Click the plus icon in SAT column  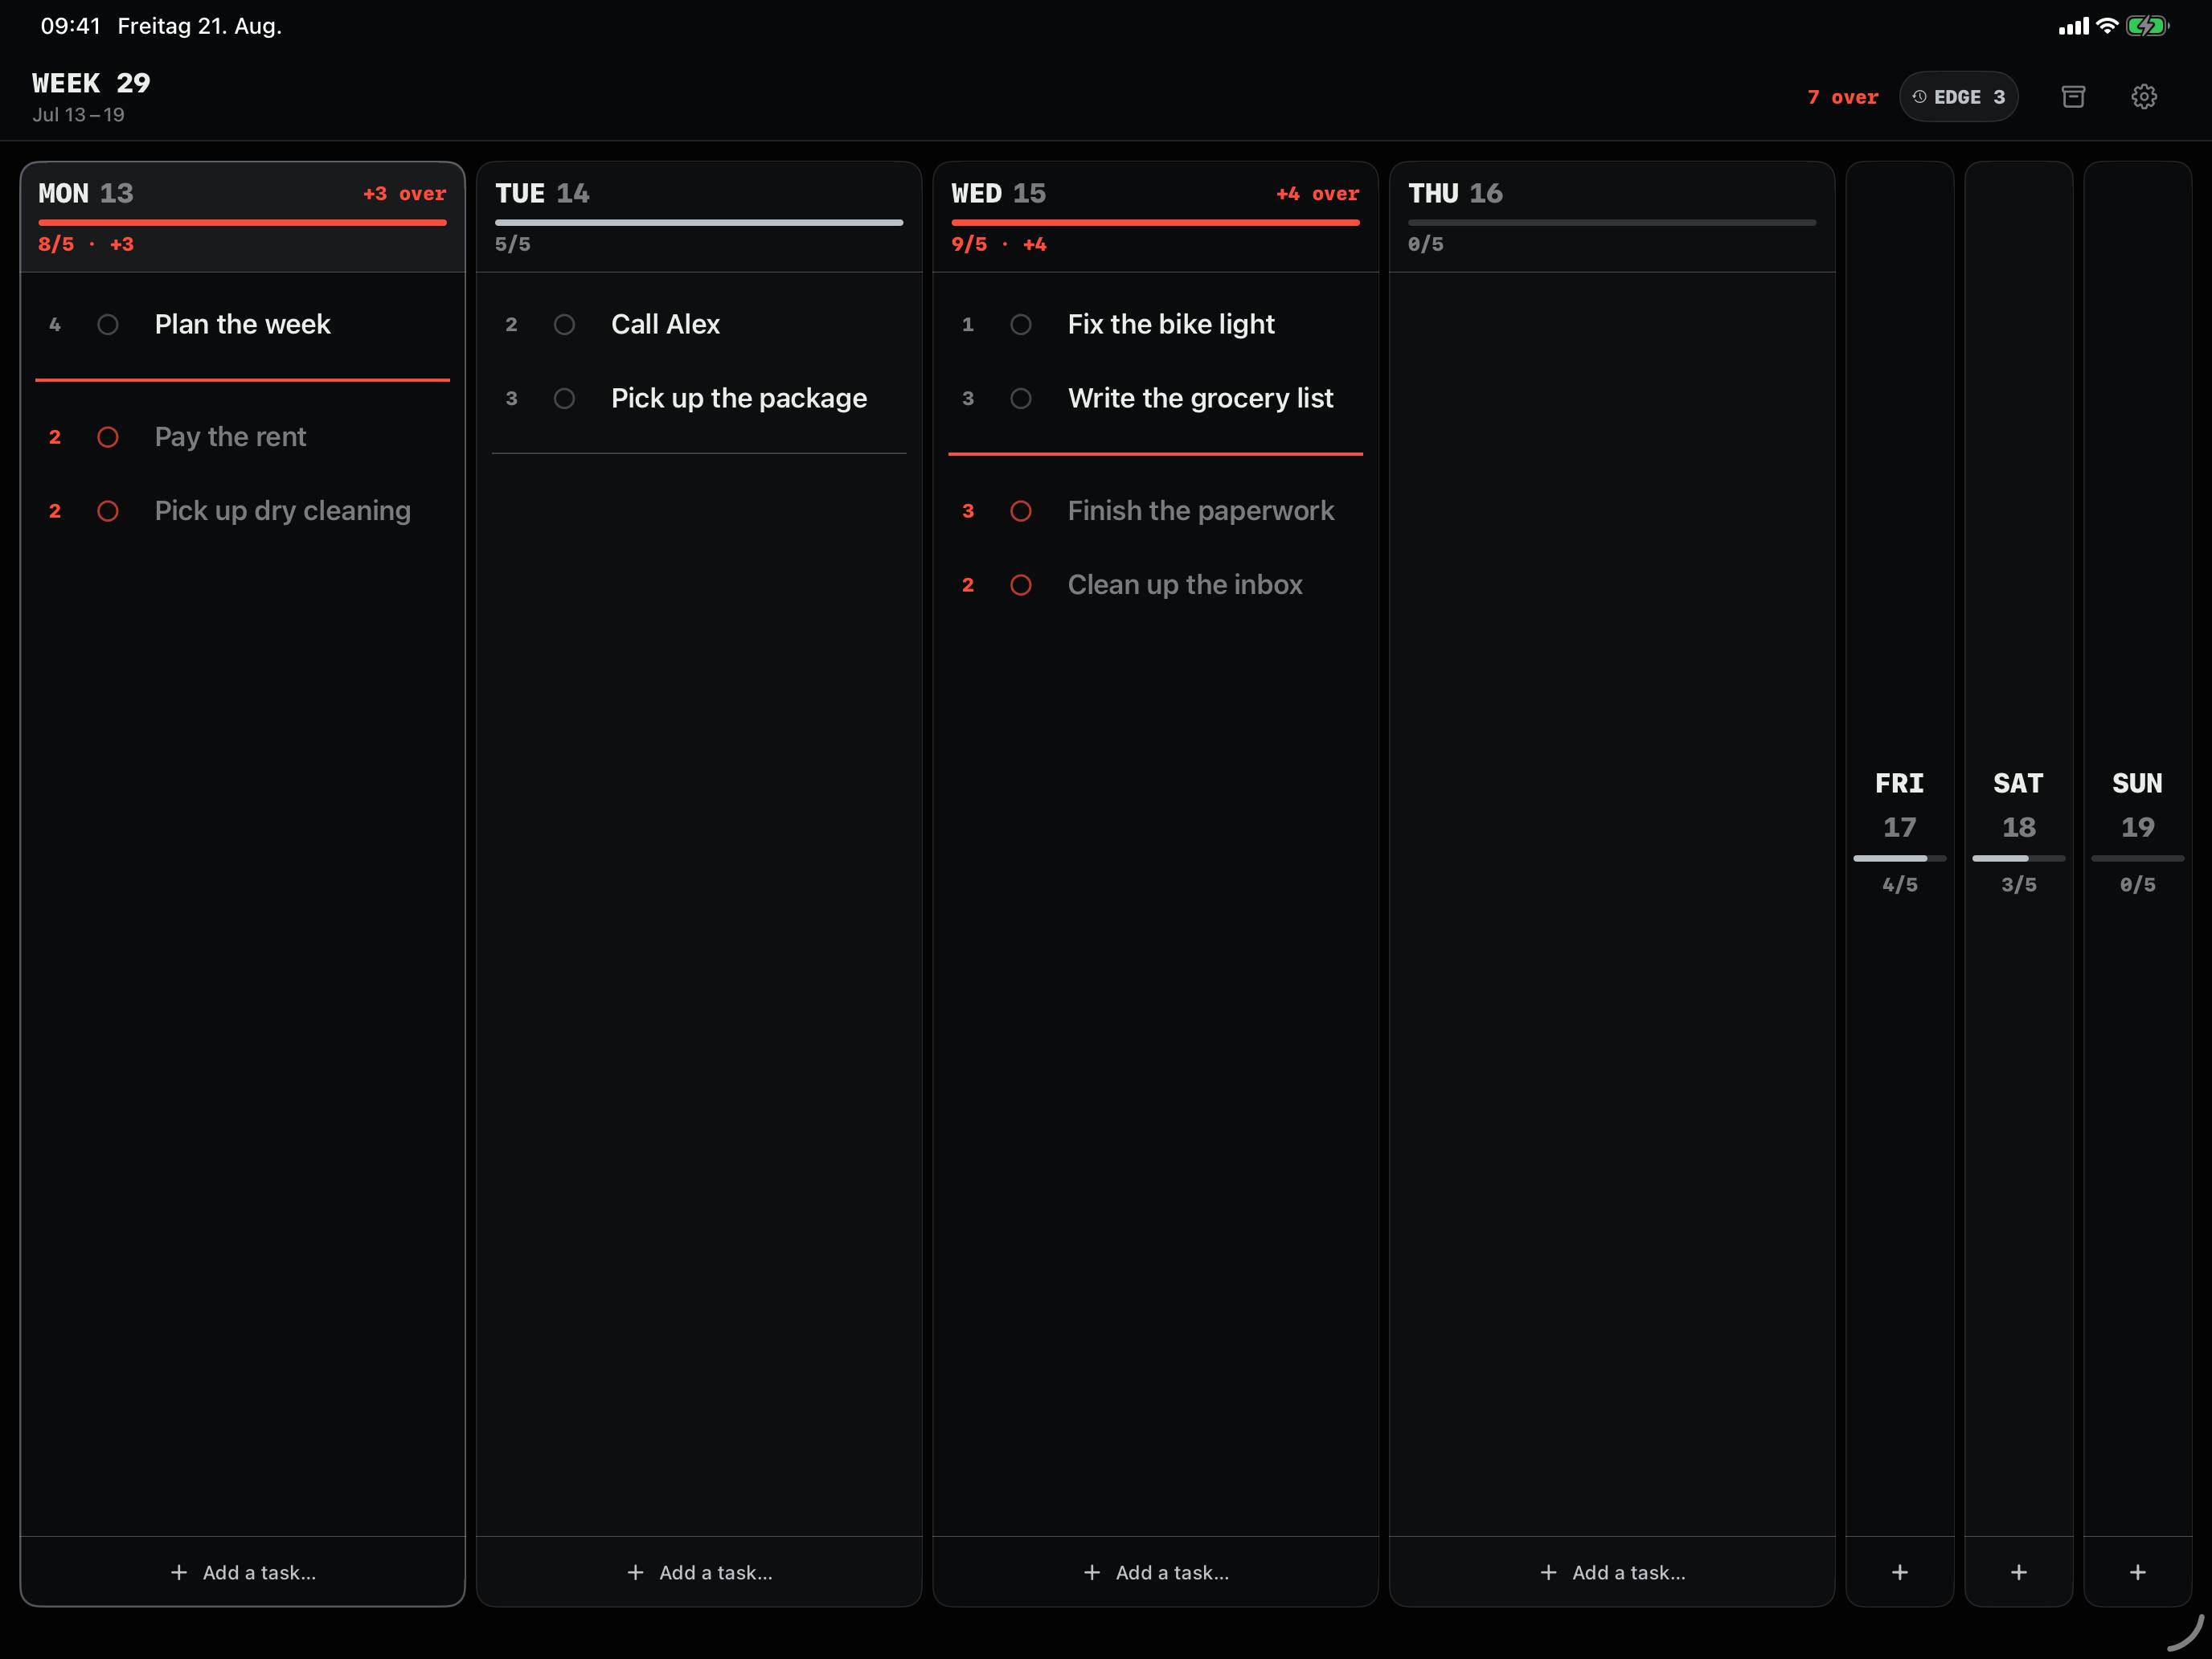(2019, 1572)
